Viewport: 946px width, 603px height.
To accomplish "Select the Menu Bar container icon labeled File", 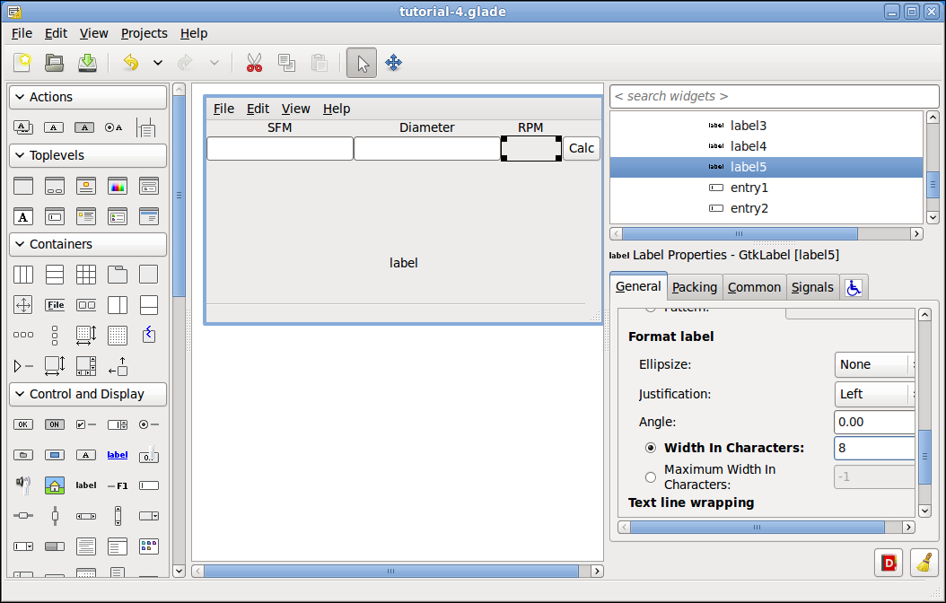I will click(x=54, y=304).
